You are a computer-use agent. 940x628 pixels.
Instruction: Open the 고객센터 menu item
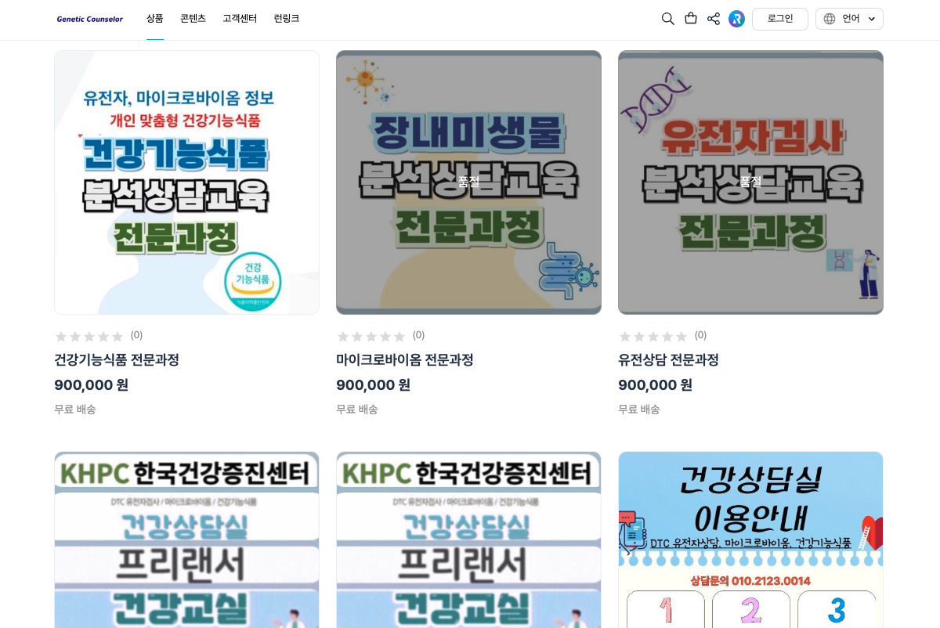point(240,19)
